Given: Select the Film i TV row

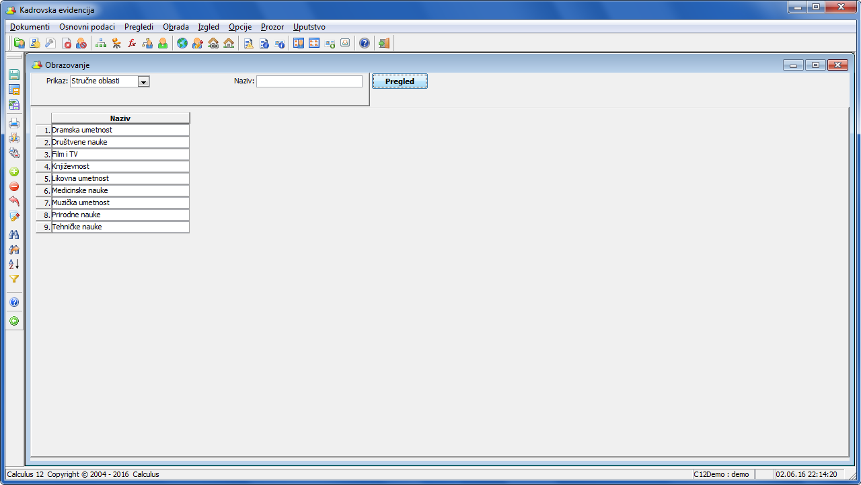Looking at the screenshot, I should (120, 154).
